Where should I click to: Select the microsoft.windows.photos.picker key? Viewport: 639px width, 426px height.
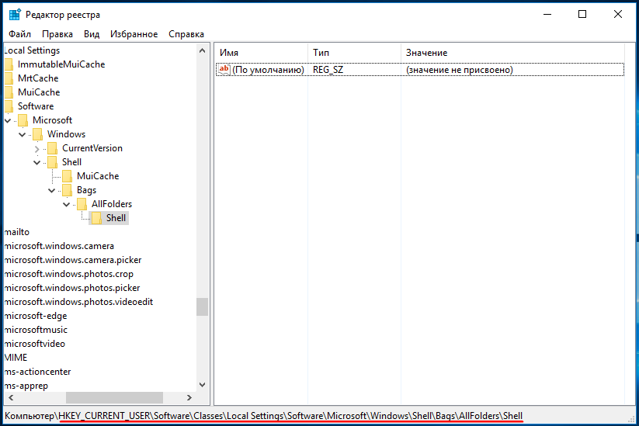pyautogui.click(x=72, y=288)
